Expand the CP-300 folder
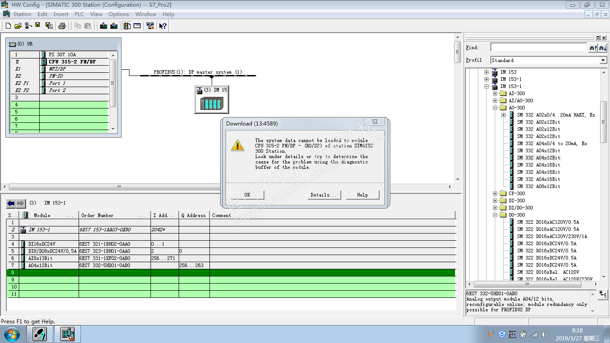The height and width of the screenshot is (343, 610). coord(495,193)
